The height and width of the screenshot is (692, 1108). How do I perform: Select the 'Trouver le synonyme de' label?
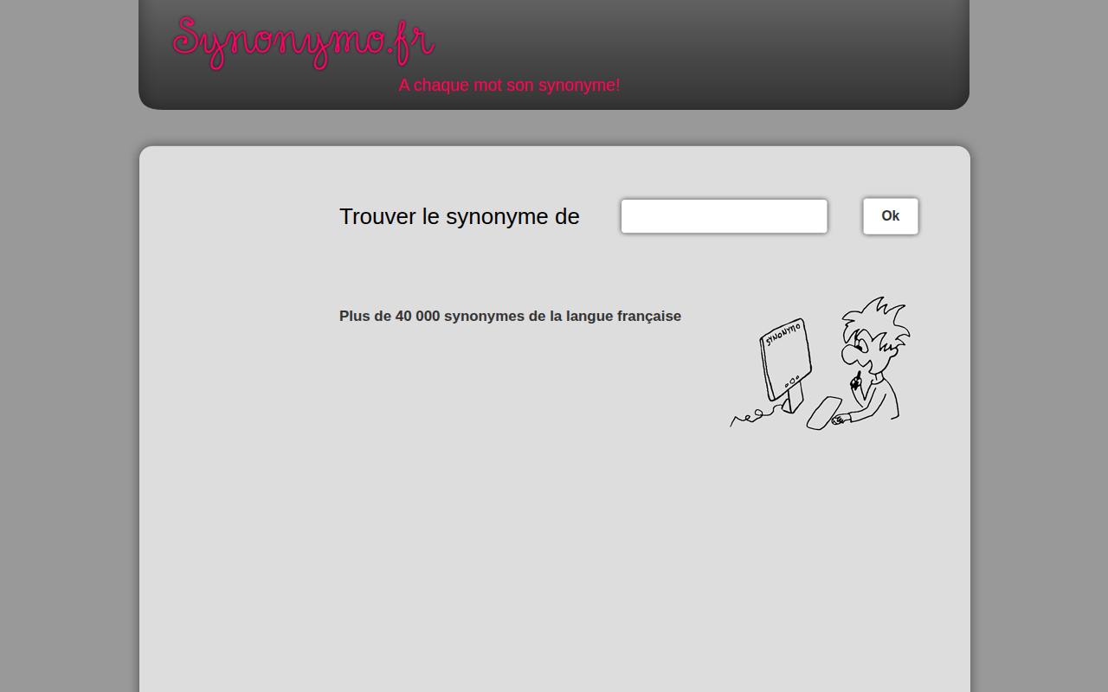[459, 216]
